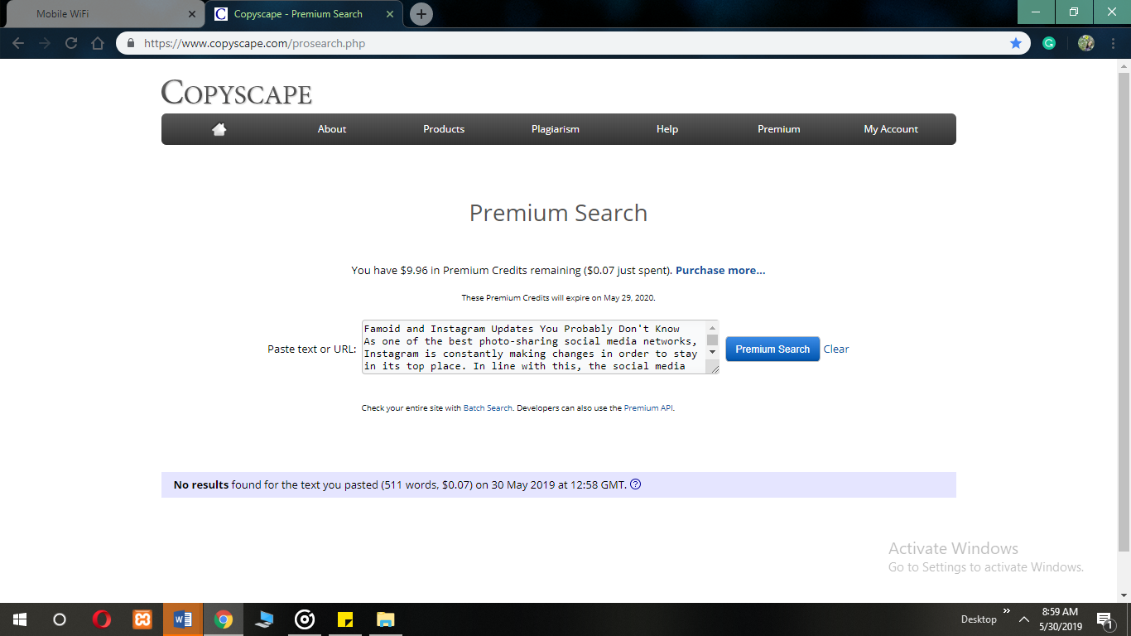Image resolution: width=1131 pixels, height=636 pixels.
Task: Open the About menu
Action: point(332,129)
